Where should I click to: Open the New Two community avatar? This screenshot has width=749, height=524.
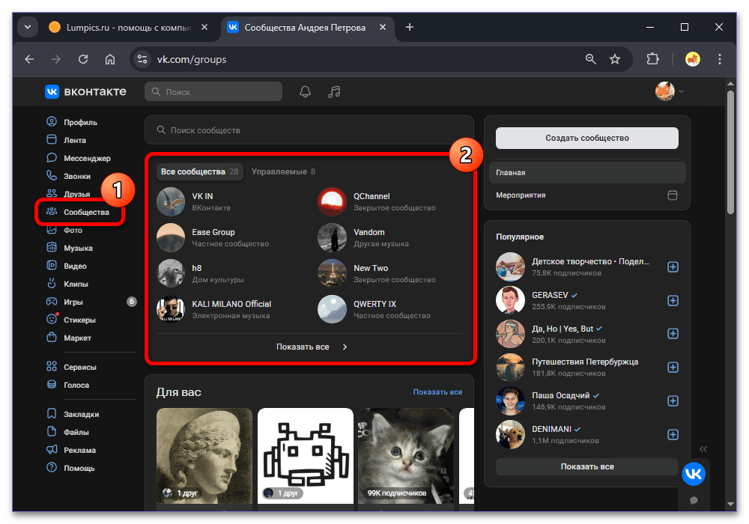point(332,273)
